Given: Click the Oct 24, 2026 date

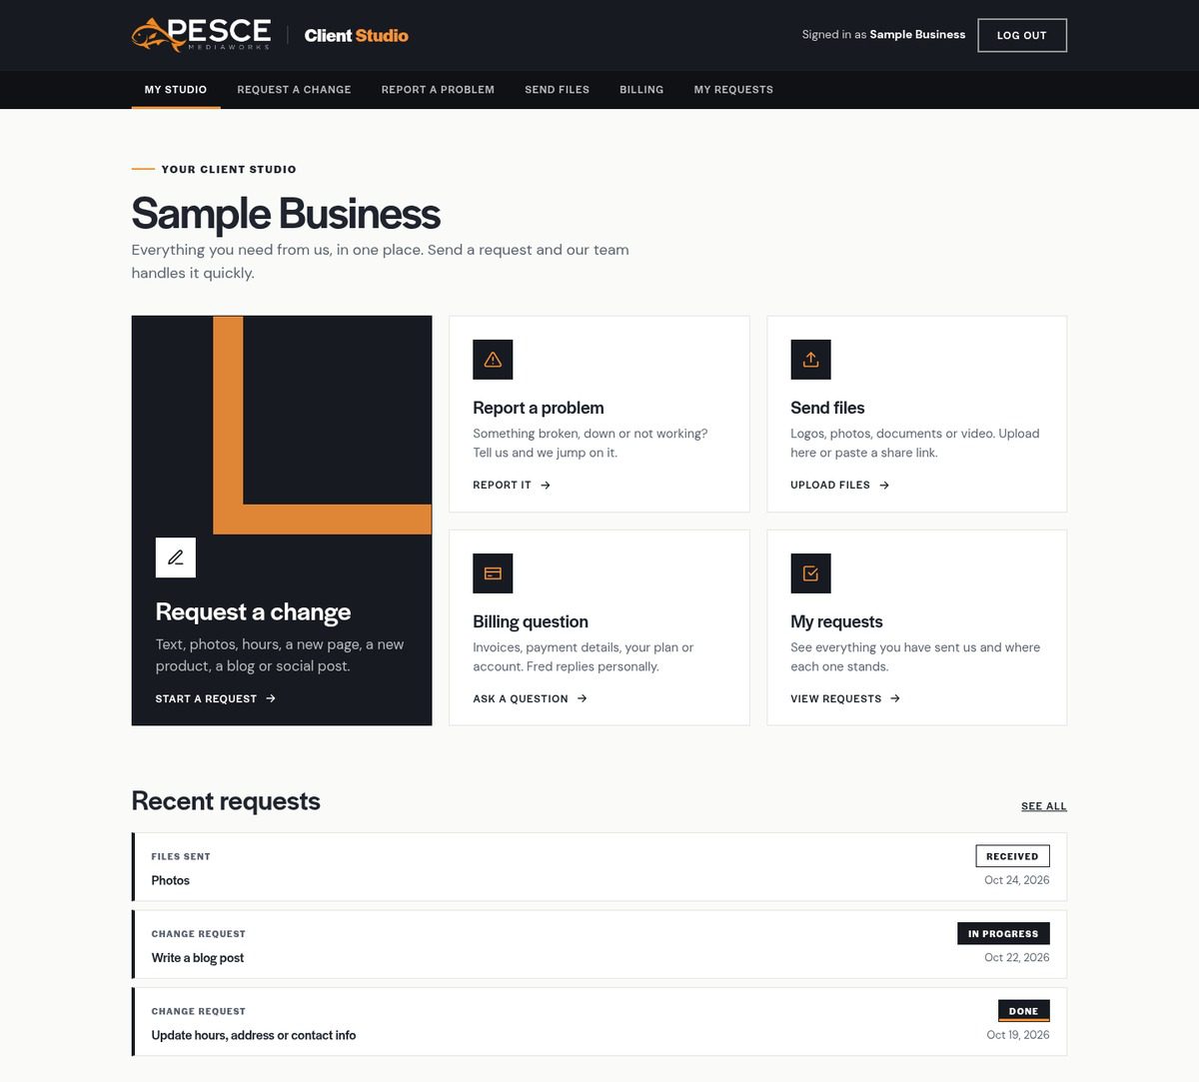Looking at the screenshot, I should pyautogui.click(x=1017, y=880).
